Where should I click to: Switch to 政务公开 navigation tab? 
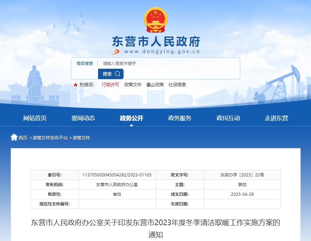[x=132, y=118]
